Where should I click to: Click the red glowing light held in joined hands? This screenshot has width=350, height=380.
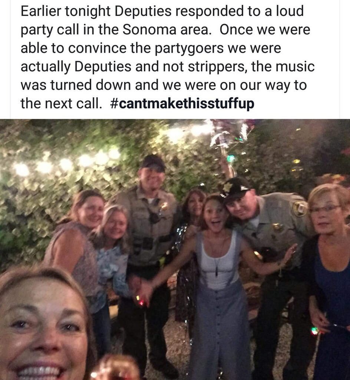pos(142,302)
